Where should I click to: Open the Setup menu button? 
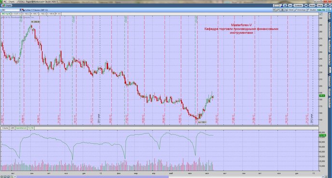pos(320,5)
